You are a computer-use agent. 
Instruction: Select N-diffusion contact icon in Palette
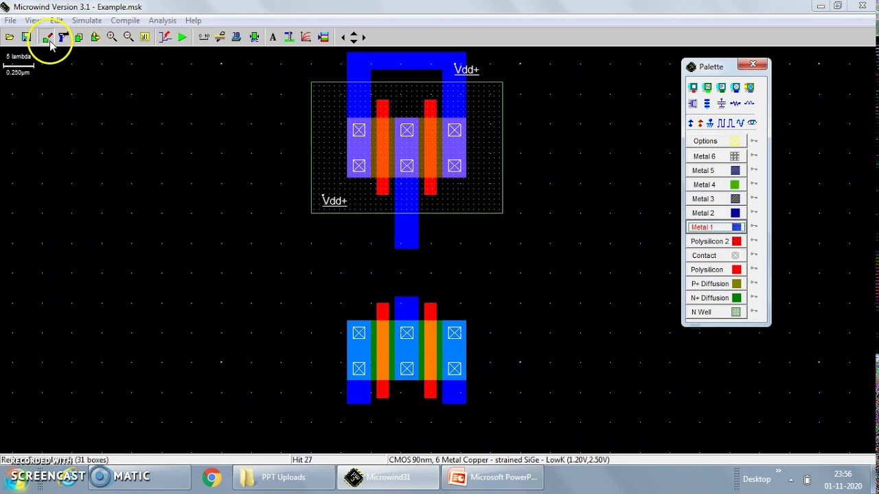(x=707, y=87)
